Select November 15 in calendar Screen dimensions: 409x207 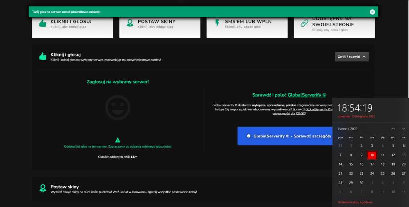[x=351, y=164]
